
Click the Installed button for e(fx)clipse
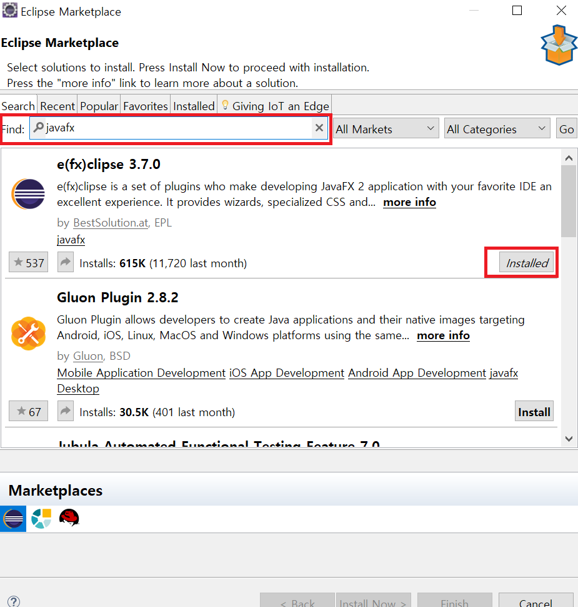(527, 262)
